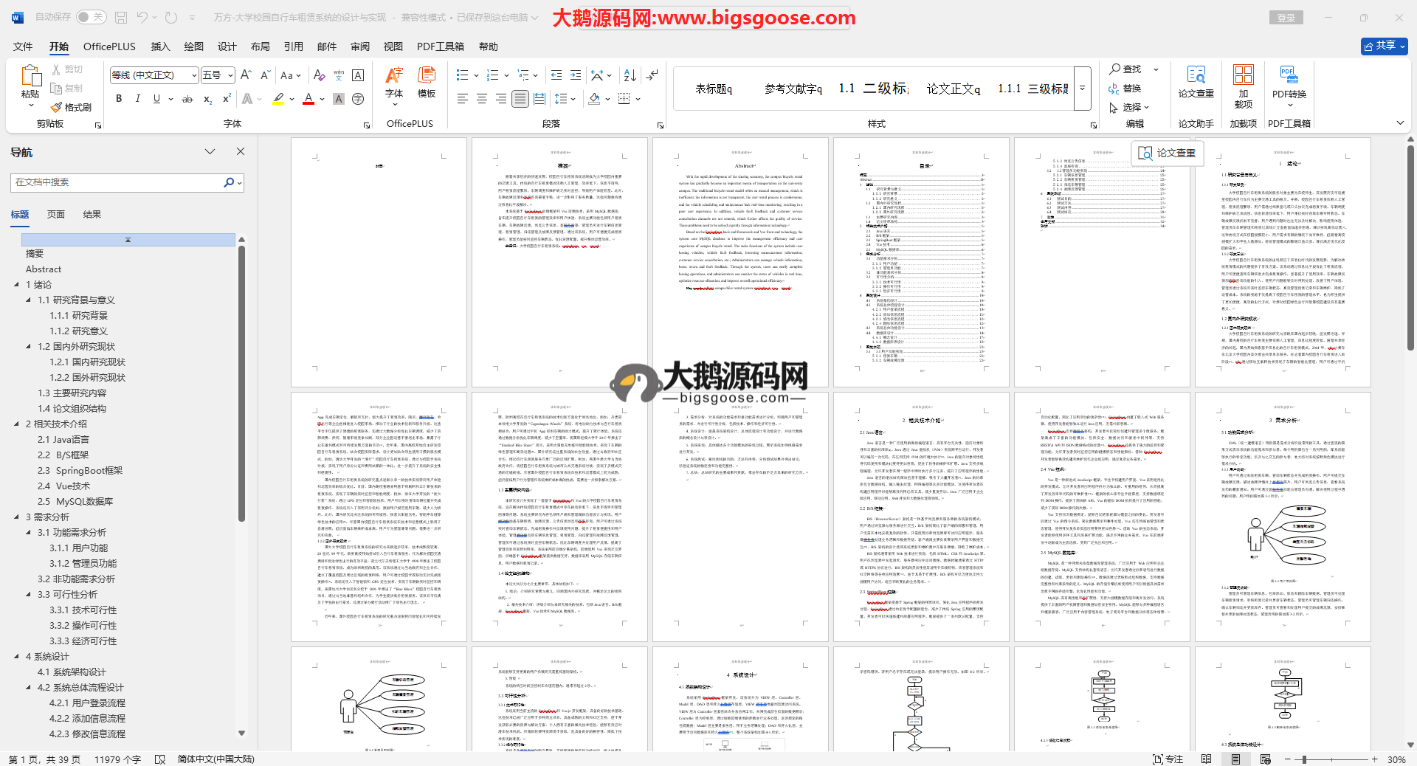The width and height of the screenshot is (1417, 766).
Task: Open the 论文查重 plagiarism check tool
Action: pyautogui.click(x=1196, y=81)
